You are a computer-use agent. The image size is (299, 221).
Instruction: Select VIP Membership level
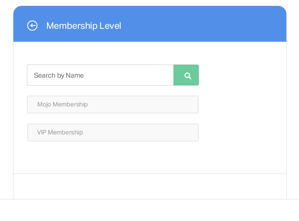pyautogui.click(x=113, y=133)
